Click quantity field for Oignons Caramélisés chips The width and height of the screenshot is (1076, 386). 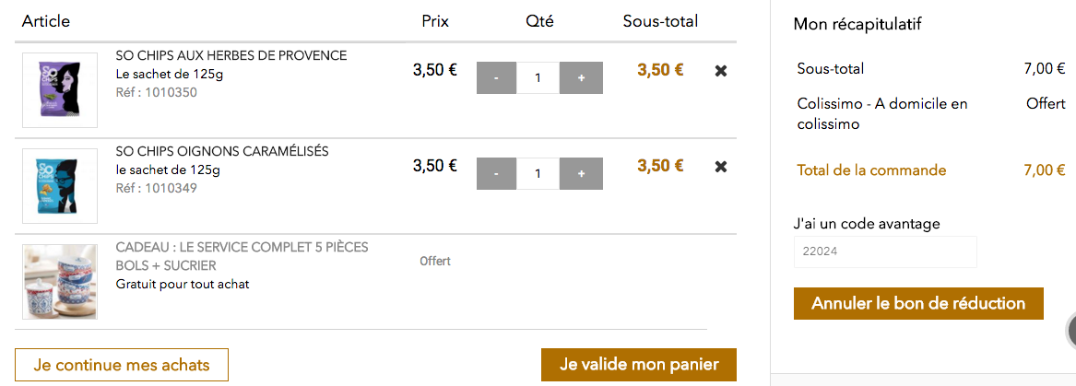(538, 173)
